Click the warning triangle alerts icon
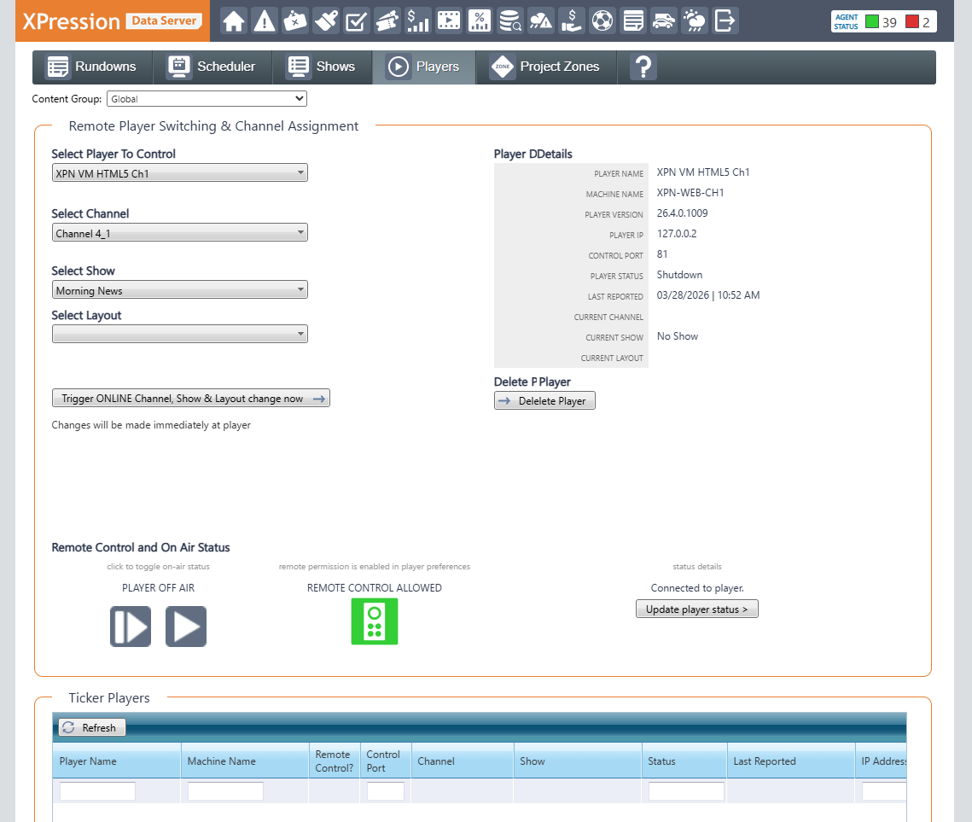 tap(265, 21)
